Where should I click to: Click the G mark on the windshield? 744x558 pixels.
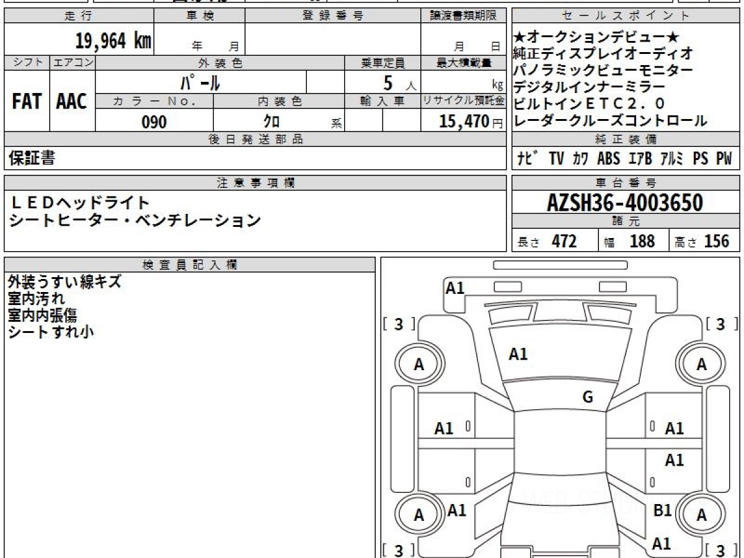(x=588, y=397)
